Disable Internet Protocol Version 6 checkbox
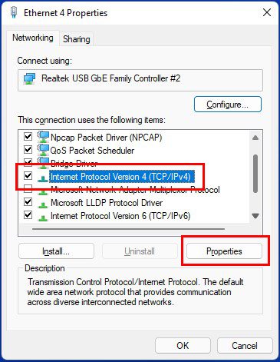Viewport: 280px width, 362px height. point(28,214)
